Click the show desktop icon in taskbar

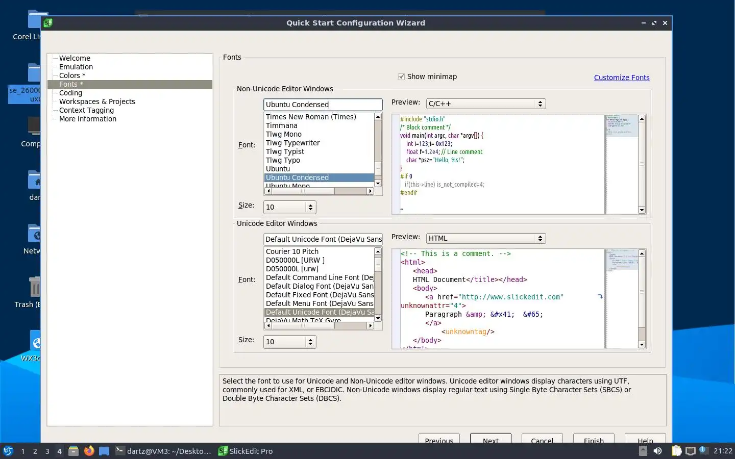[x=104, y=451]
